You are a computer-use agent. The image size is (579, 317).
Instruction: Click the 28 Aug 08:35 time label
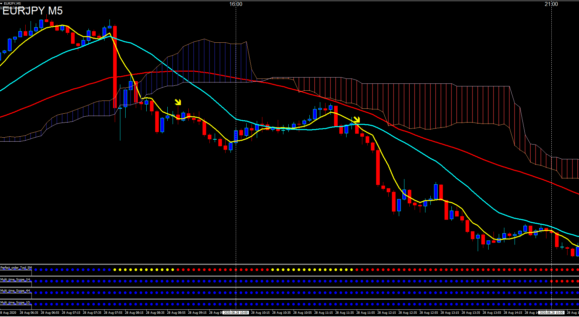(155, 313)
